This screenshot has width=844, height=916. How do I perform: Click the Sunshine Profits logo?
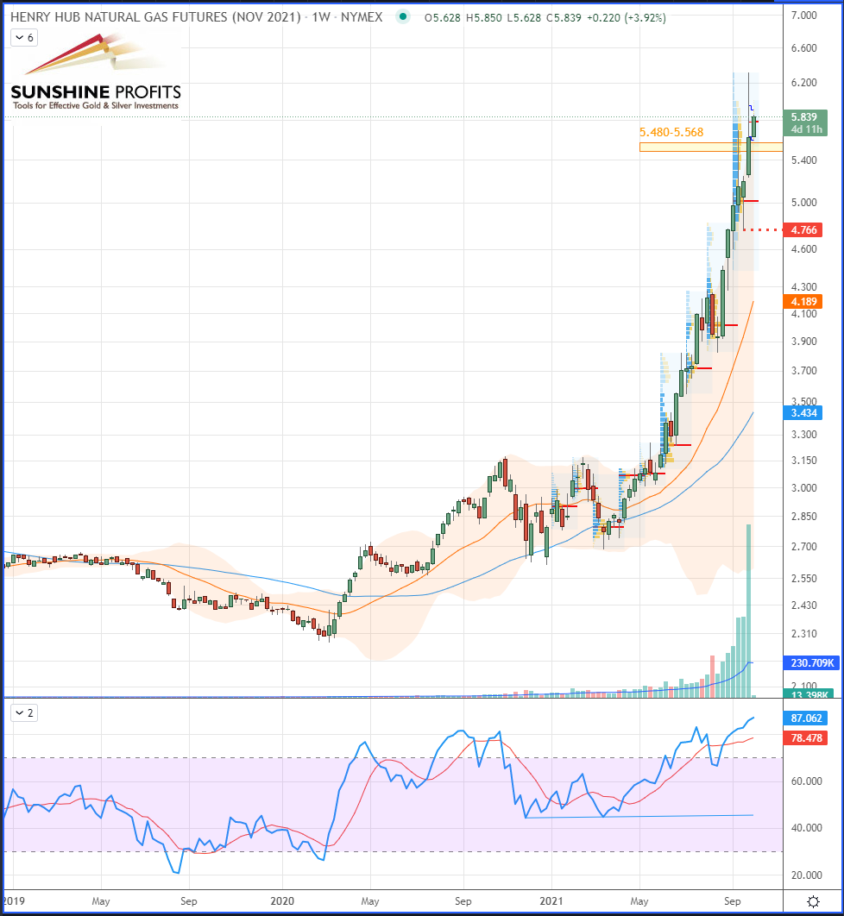[x=96, y=72]
